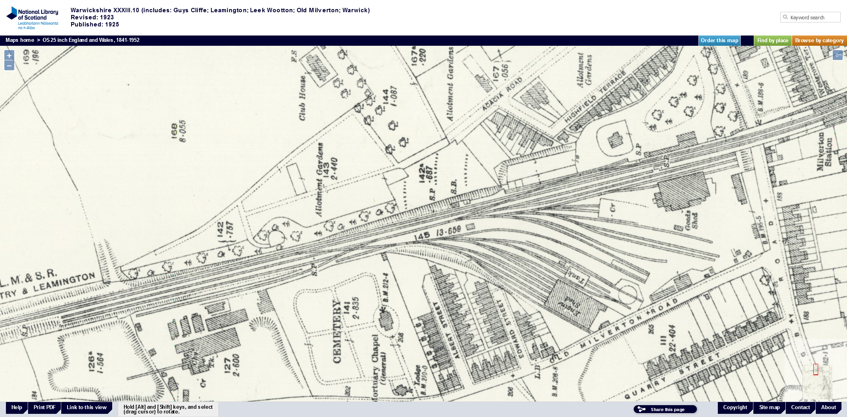Viewport: 847px width, 417px height.
Task: Zoom out with the minus button
Action: tap(9, 65)
